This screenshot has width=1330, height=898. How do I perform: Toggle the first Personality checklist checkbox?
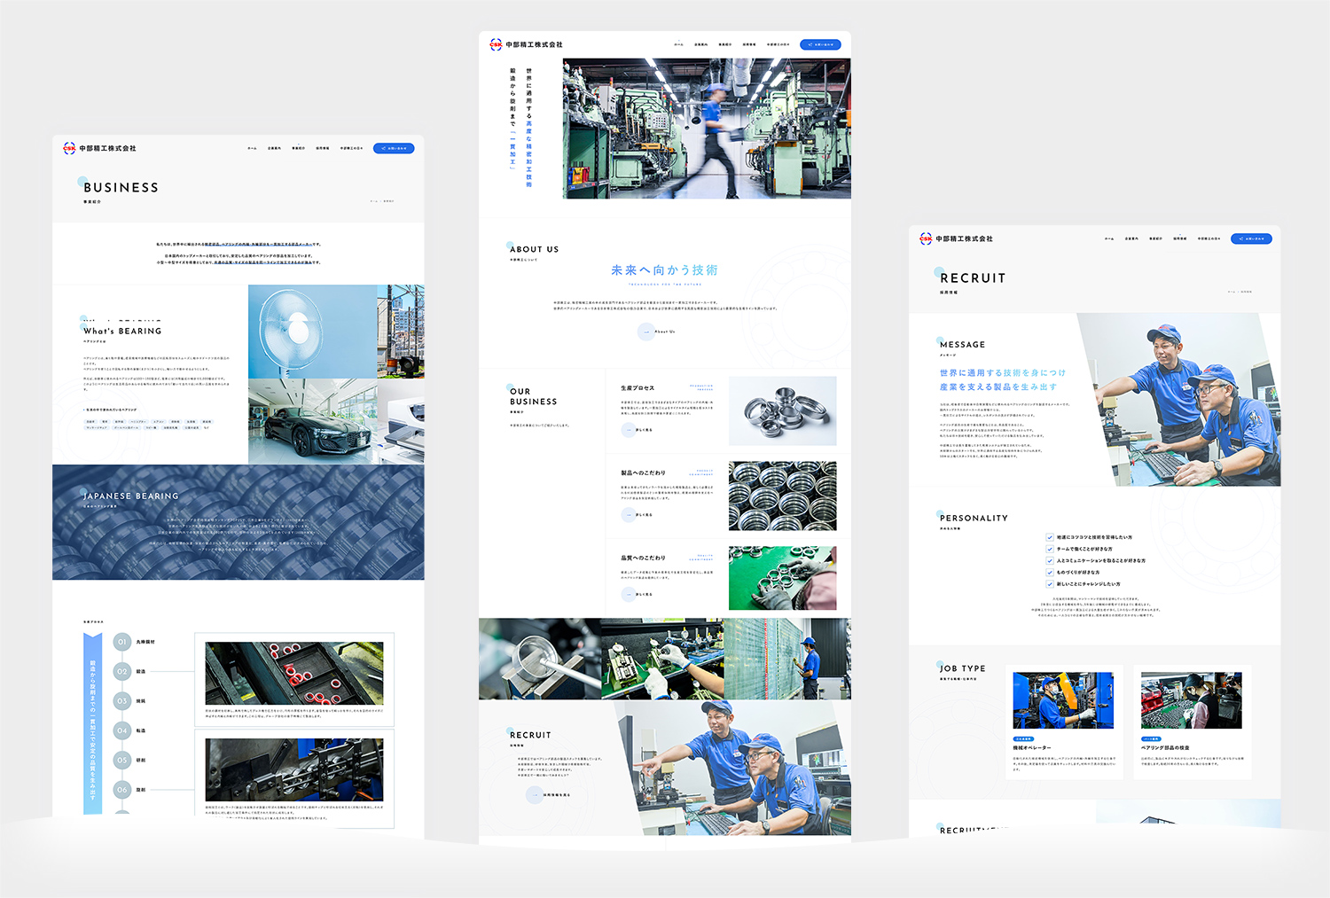point(1050,537)
